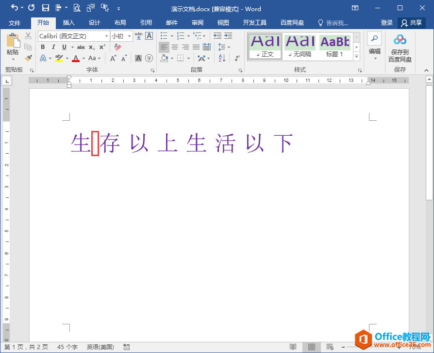Image resolution: width=434 pixels, height=353 pixels.
Task: Click the ruler tab selector L icon
Action: (7, 80)
